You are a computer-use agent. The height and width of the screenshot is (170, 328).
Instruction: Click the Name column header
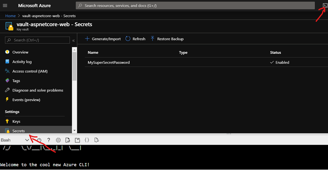[93, 52]
